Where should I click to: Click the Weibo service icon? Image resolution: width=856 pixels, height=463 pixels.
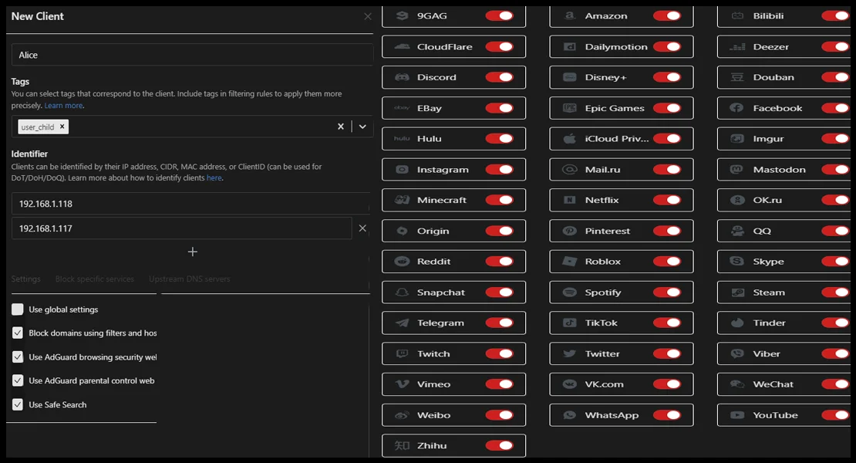point(403,415)
